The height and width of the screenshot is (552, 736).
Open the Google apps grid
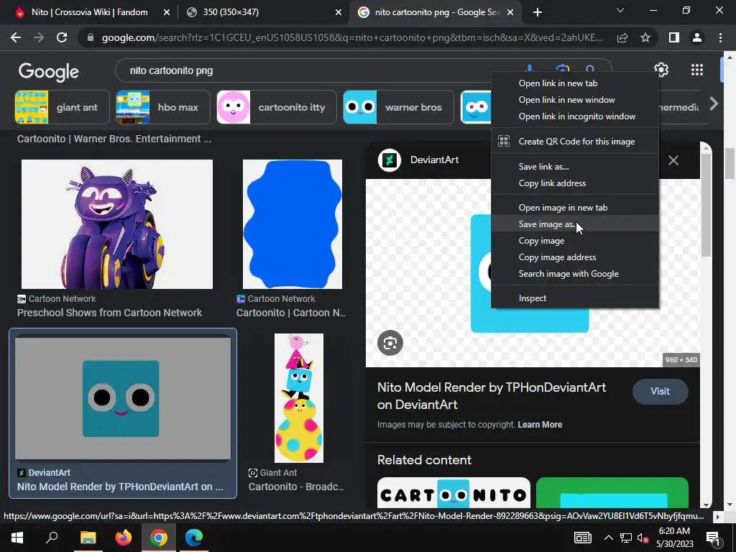(x=697, y=70)
